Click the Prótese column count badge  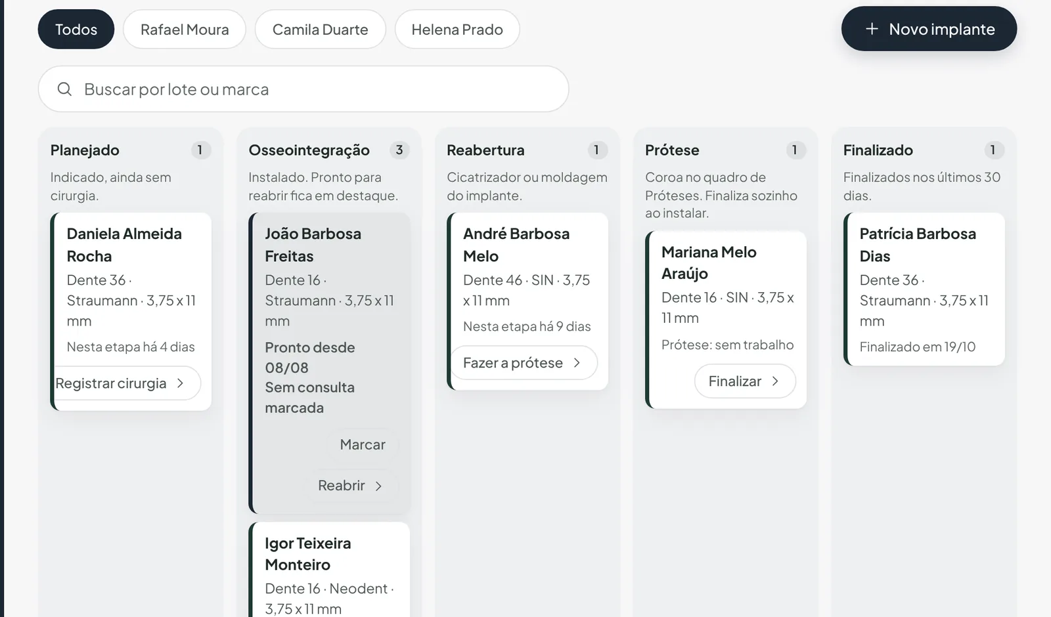[x=795, y=150]
